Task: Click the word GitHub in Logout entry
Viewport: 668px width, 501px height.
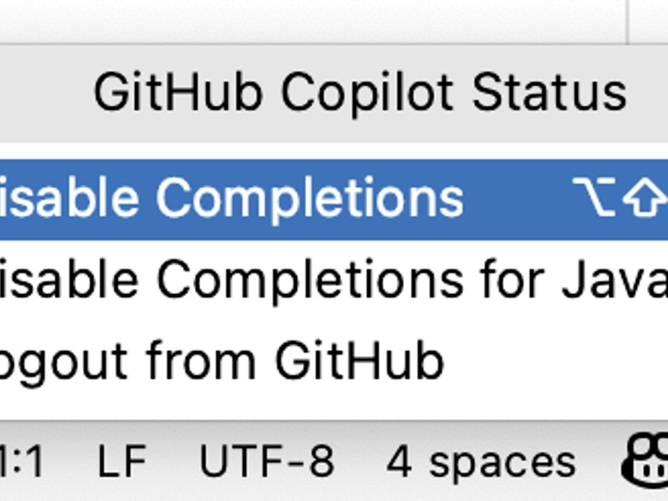Action: point(360,361)
